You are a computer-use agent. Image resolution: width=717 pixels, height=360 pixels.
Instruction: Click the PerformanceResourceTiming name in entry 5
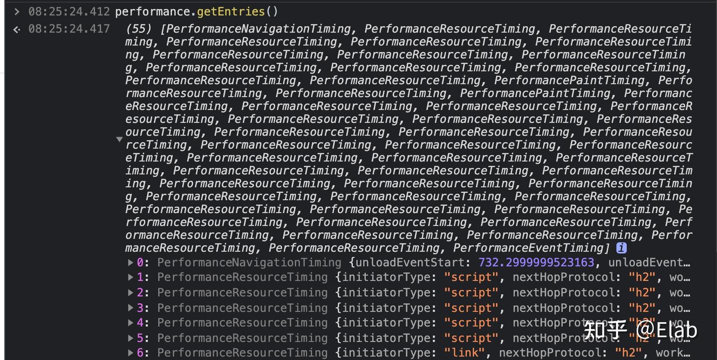pyautogui.click(x=242, y=338)
